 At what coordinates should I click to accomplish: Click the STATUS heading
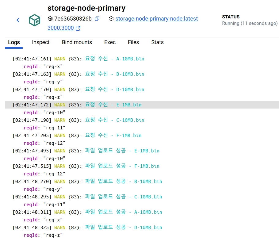coord(231,17)
